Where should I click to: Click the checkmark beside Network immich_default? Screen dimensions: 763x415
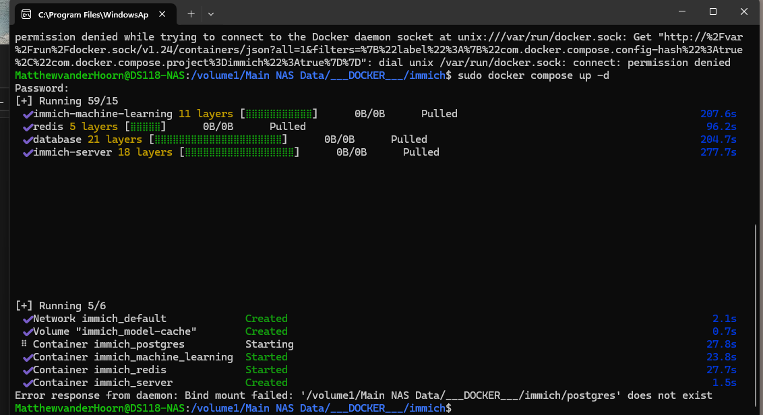[x=28, y=319]
